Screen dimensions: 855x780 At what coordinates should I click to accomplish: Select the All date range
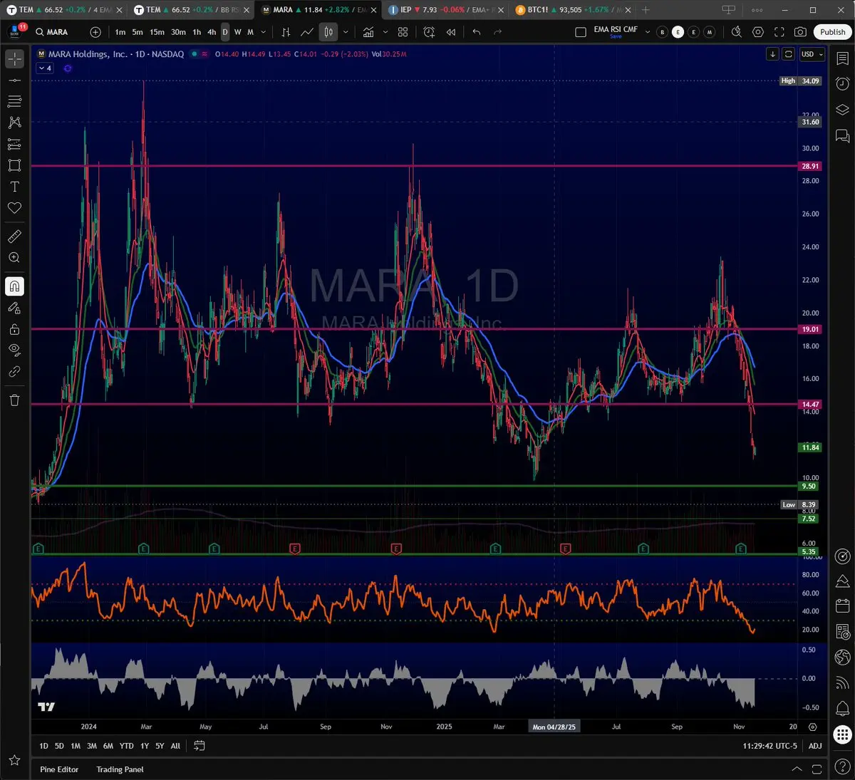coord(175,746)
